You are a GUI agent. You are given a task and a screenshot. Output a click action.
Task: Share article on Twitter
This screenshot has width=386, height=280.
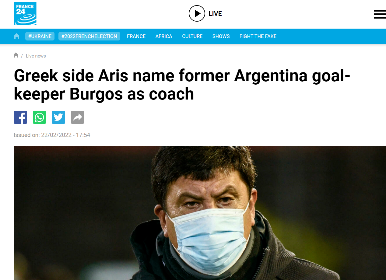pos(58,117)
